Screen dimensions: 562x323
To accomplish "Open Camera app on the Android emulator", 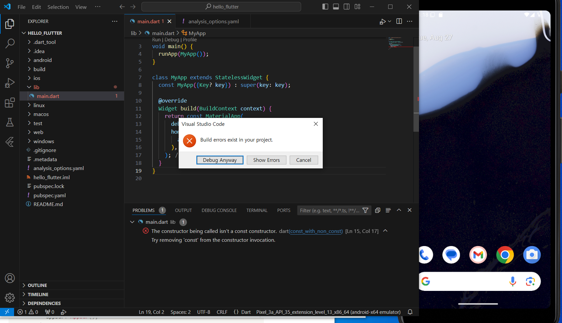I will point(532,255).
